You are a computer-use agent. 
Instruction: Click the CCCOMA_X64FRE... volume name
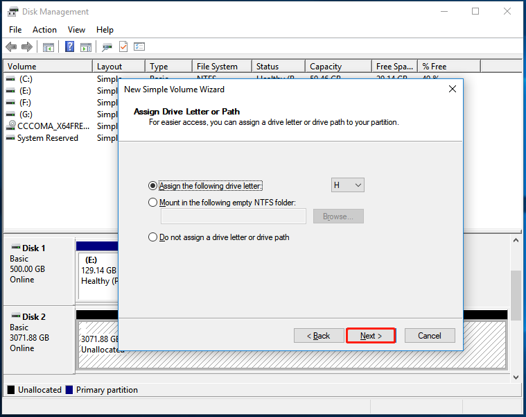pos(53,126)
